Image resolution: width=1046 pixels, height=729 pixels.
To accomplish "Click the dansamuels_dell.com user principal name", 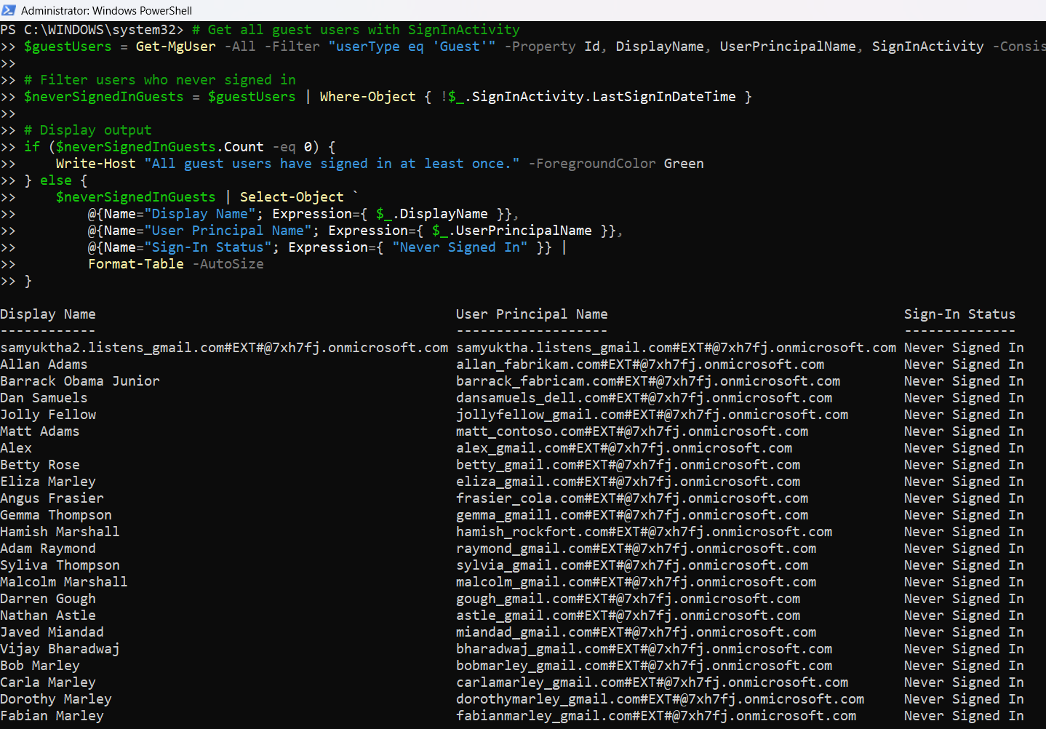I will click(x=644, y=398).
